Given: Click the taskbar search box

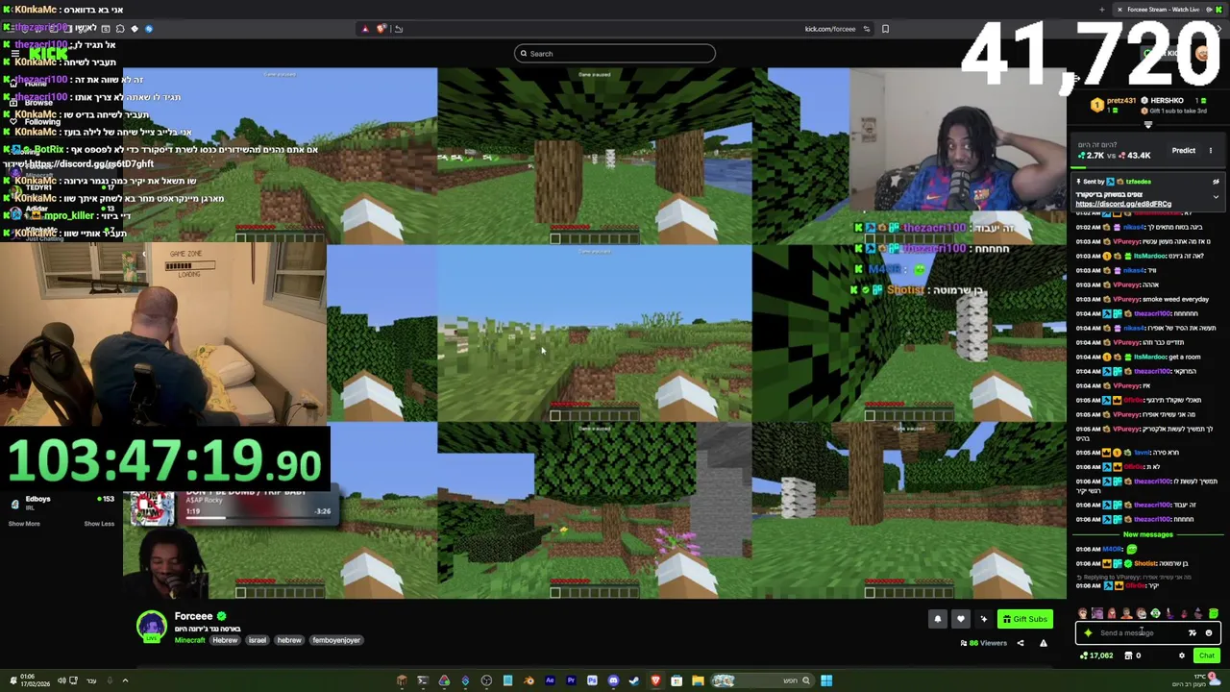Looking at the screenshot, I should (x=762, y=680).
